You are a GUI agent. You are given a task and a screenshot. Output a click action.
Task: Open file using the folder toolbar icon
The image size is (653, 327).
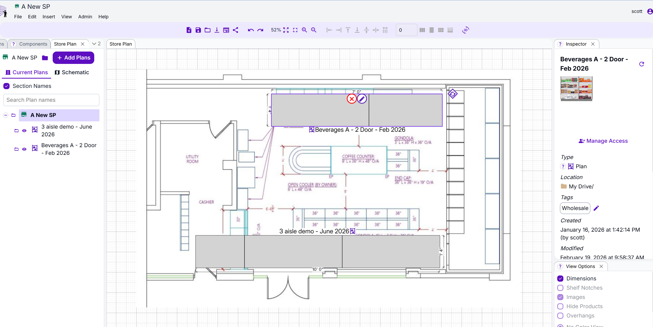tap(208, 30)
